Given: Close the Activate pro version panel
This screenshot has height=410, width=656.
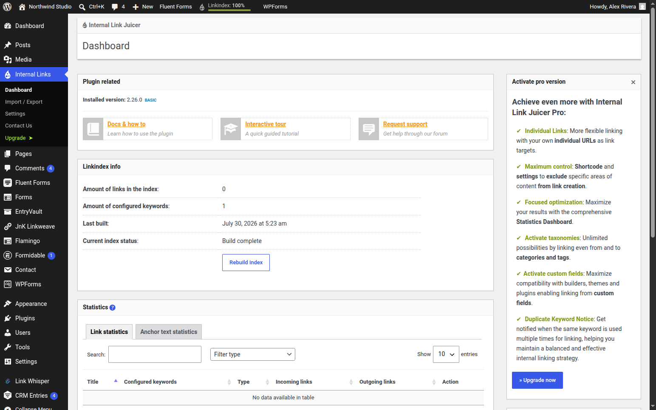Looking at the screenshot, I should pyautogui.click(x=633, y=82).
